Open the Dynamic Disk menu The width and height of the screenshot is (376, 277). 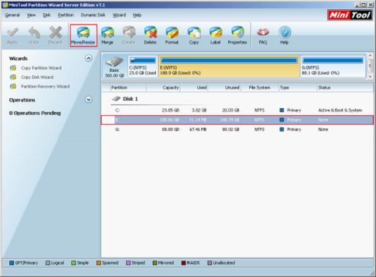(x=93, y=15)
